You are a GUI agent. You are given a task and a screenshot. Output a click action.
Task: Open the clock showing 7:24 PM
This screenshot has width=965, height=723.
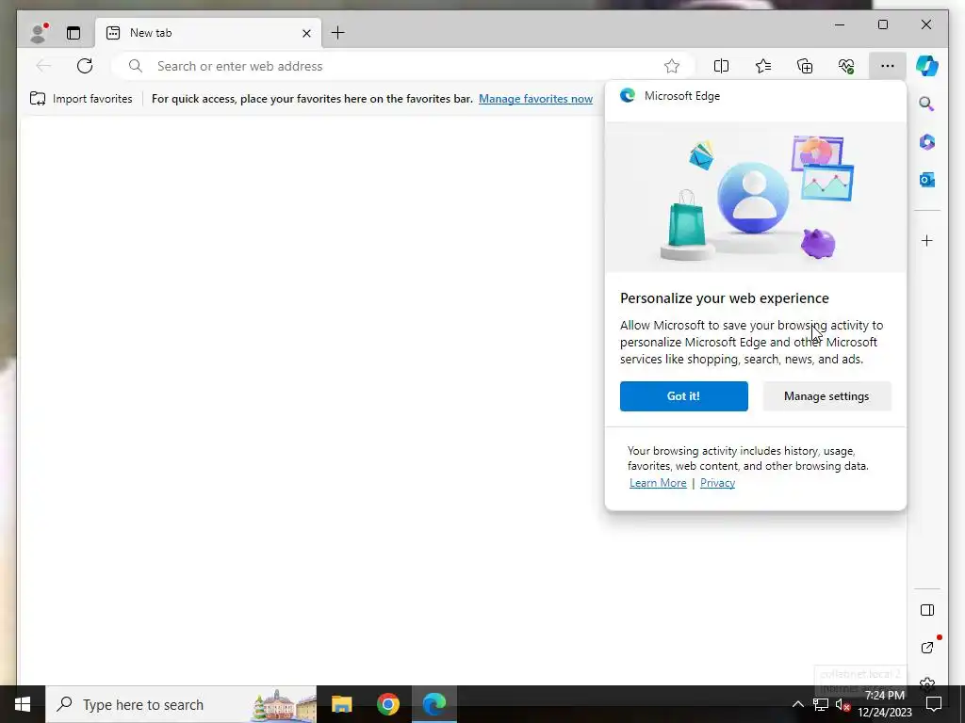[885, 704]
